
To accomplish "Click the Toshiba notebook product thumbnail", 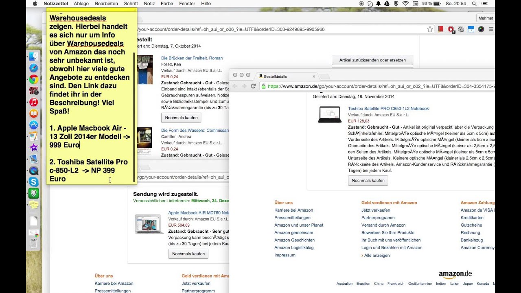I will [330, 114].
